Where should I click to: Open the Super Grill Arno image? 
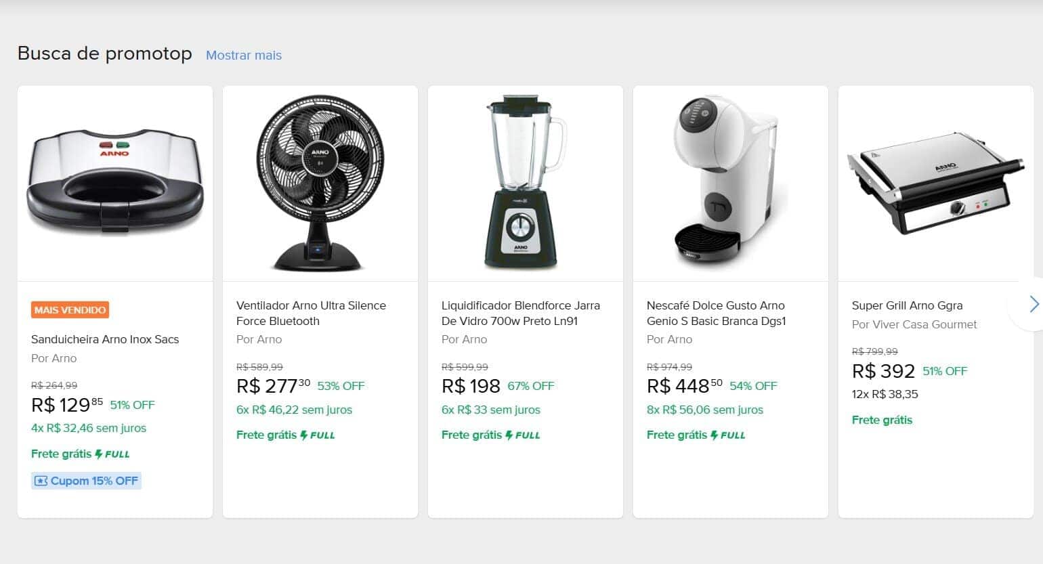[935, 183]
